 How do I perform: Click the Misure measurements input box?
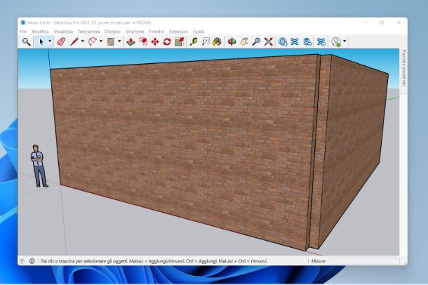coord(363,261)
